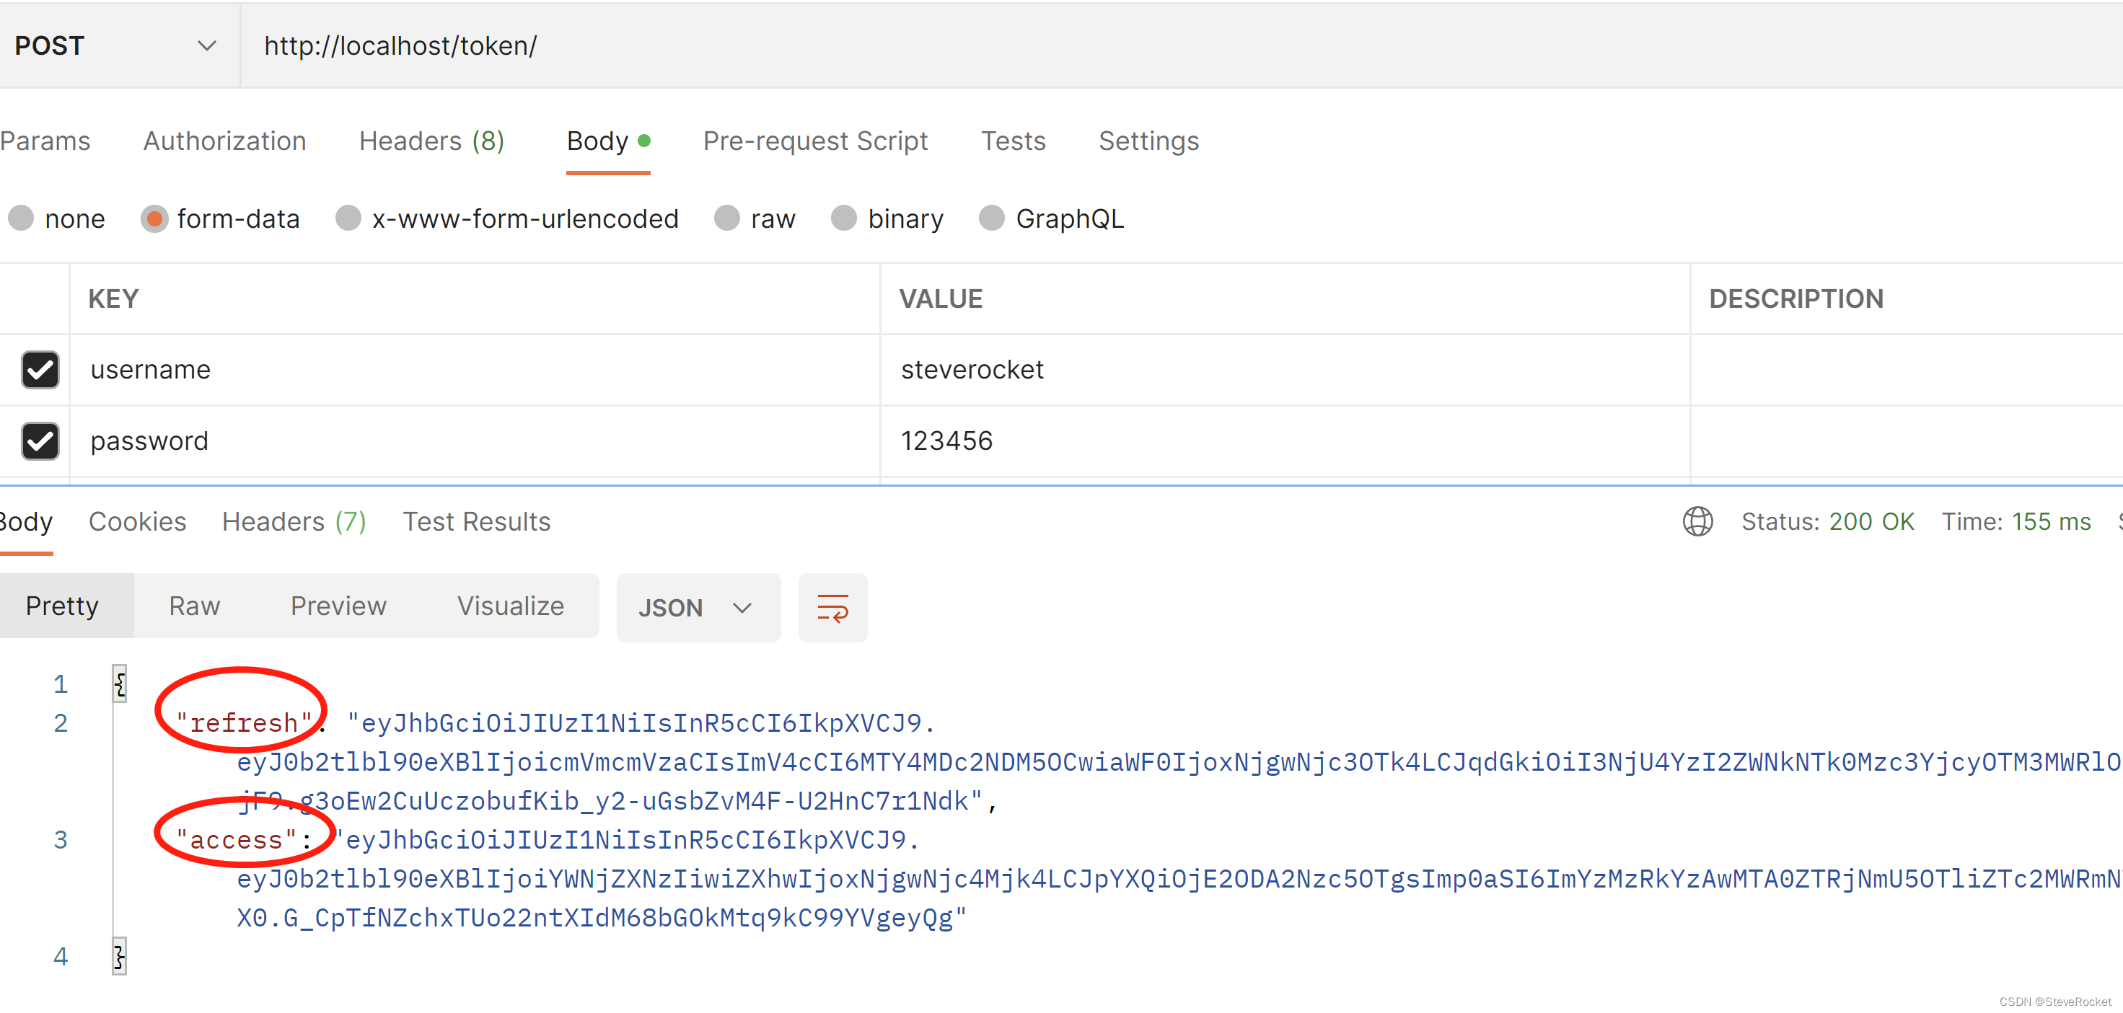Click the globe network icon near response status
This screenshot has width=2123, height=1013.
(1697, 521)
